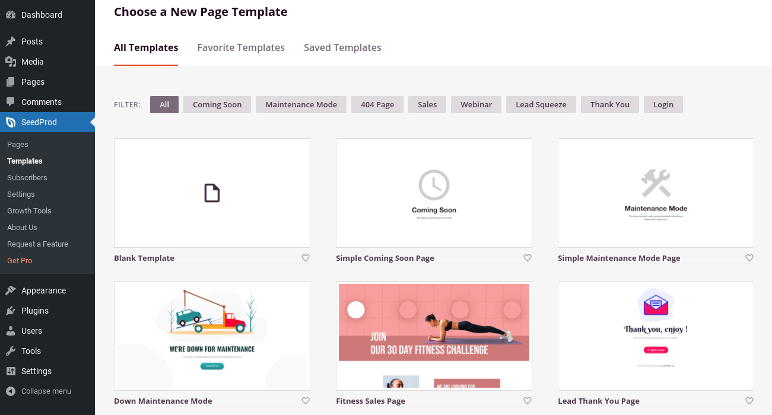Open the Pages main menu label
The width and height of the screenshot is (772, 415).
point(33,82)
